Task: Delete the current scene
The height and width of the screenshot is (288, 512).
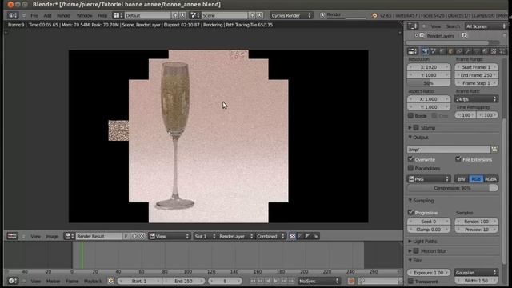Action: click(259, 15)
